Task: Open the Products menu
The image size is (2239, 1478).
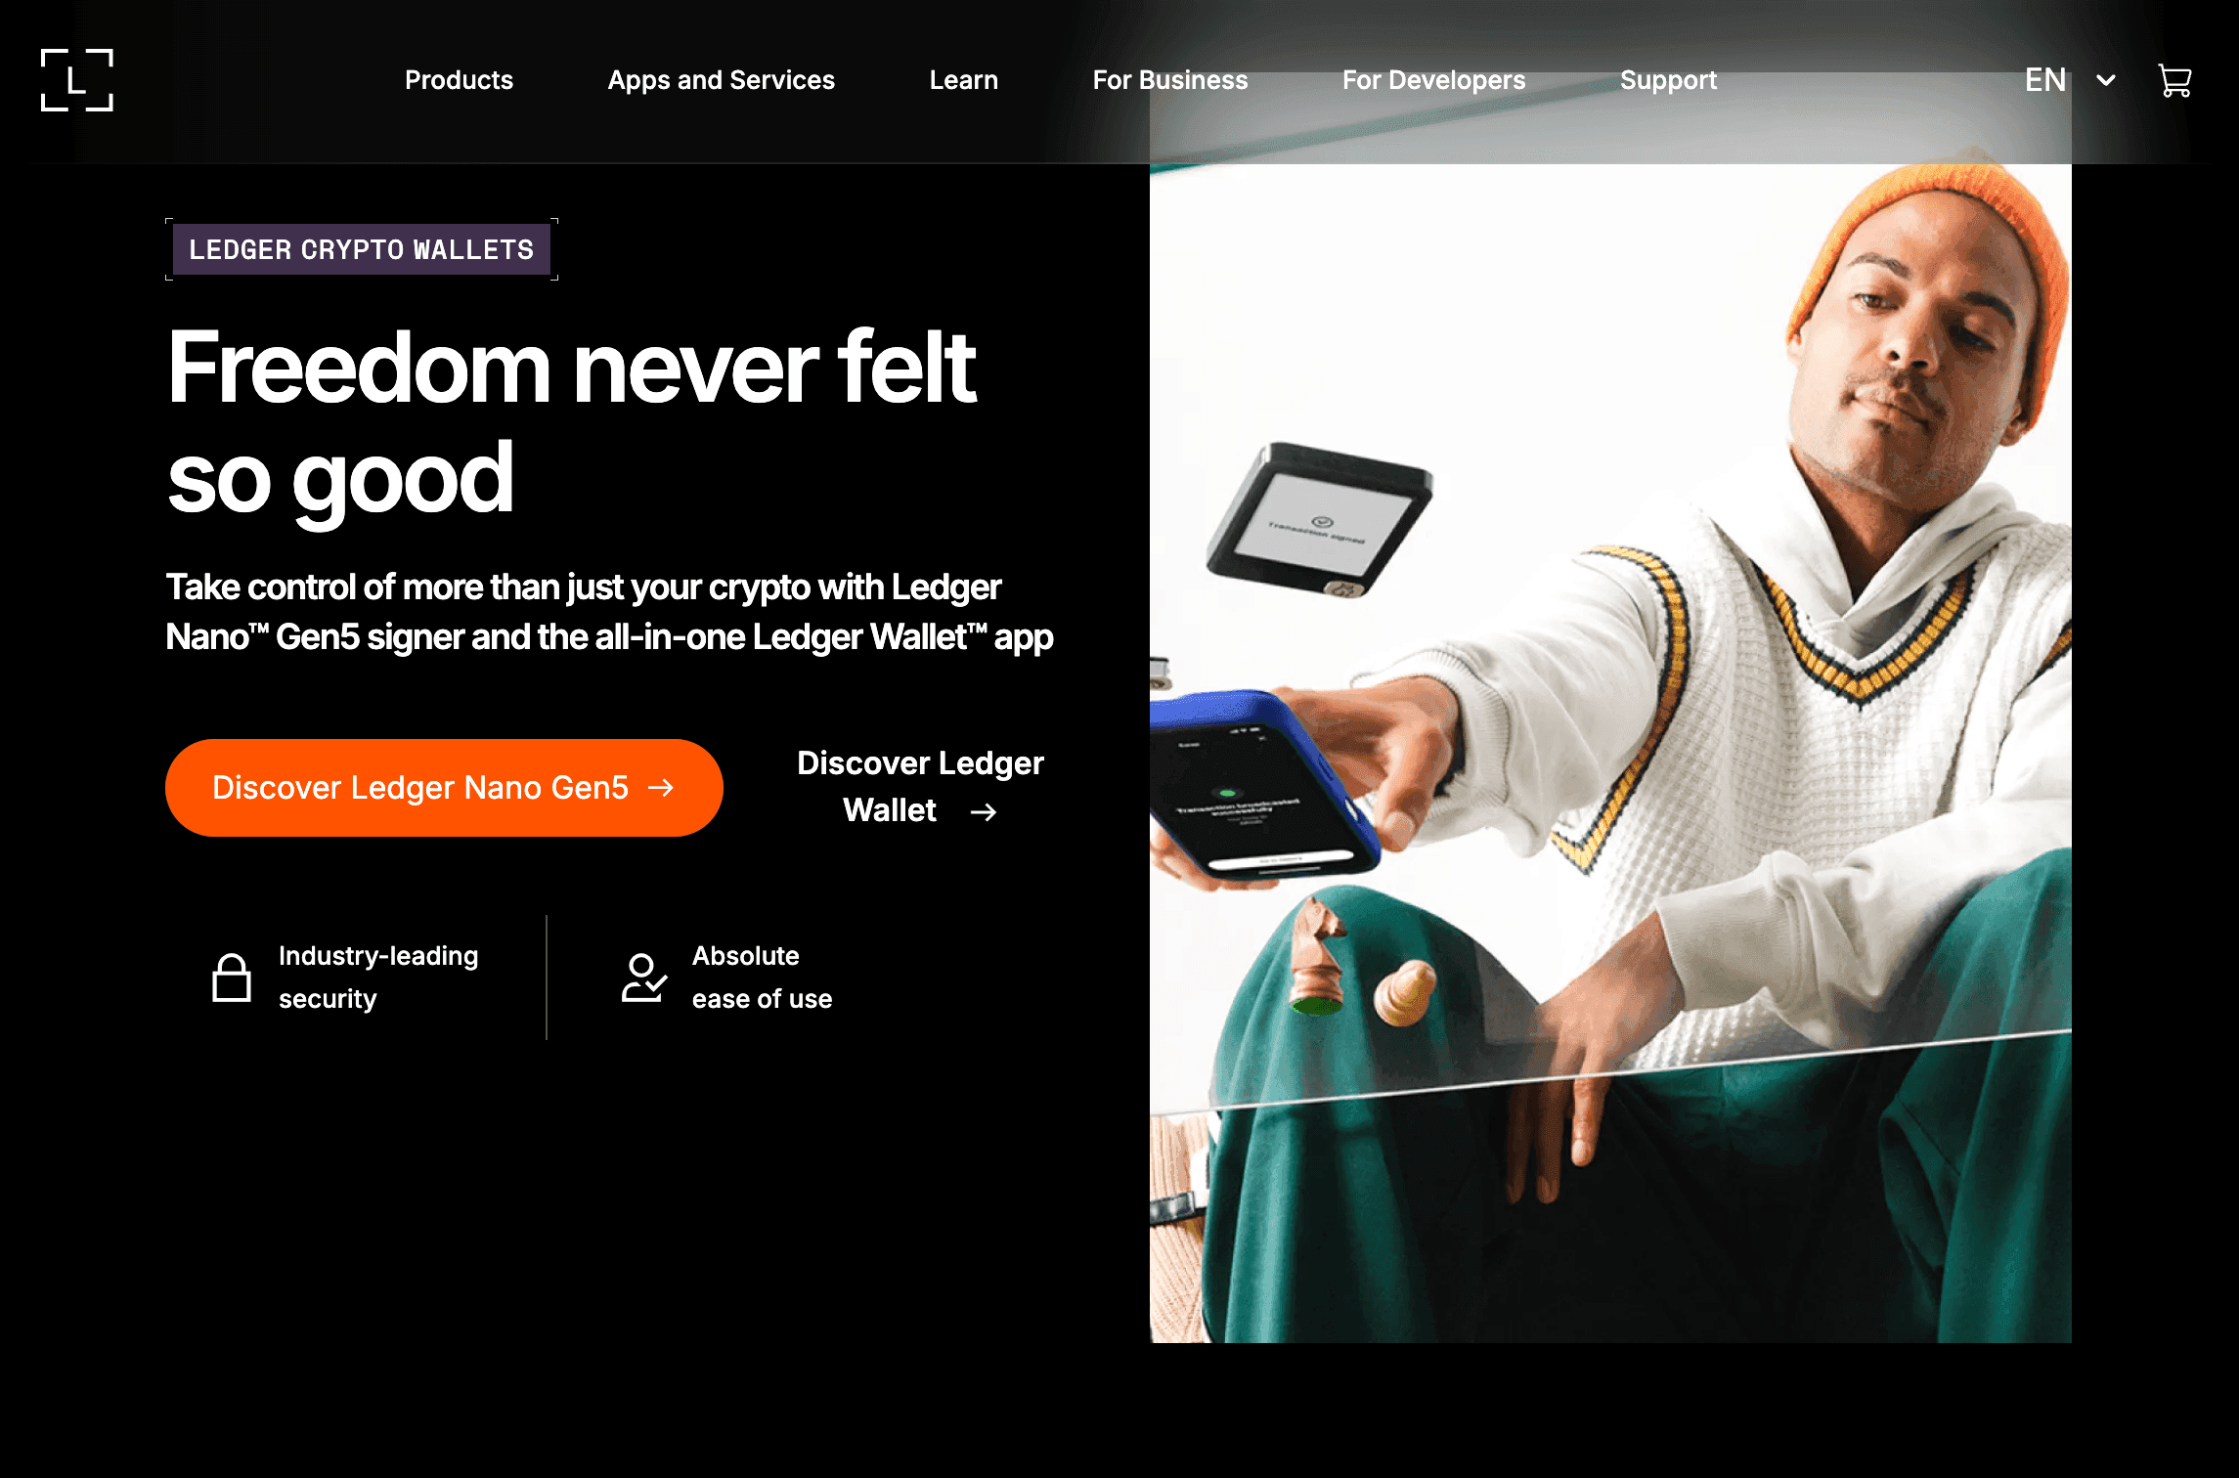Action: click(x=459, y=80)
